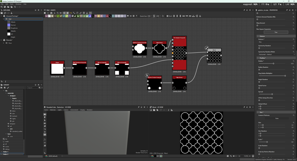
Task: Open the Tools menu
Action: [12, 4]
